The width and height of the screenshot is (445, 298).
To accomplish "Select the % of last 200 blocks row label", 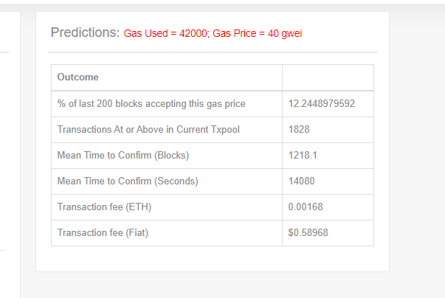I will tap(151, 104).
